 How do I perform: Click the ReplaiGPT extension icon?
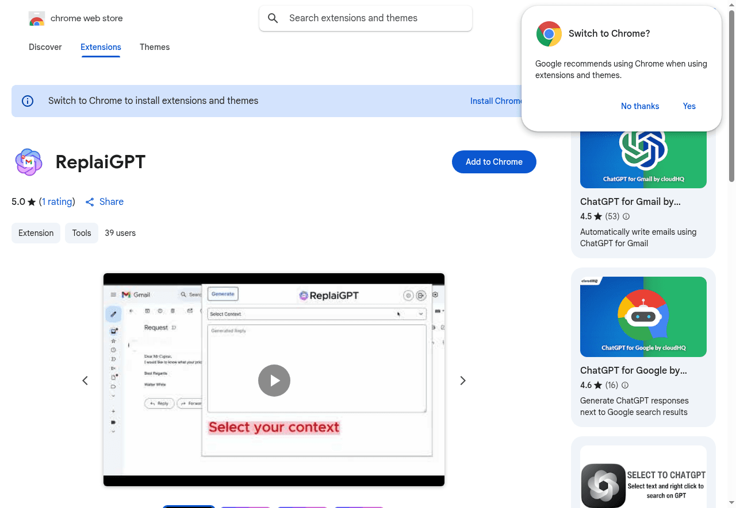click(28, 162)
